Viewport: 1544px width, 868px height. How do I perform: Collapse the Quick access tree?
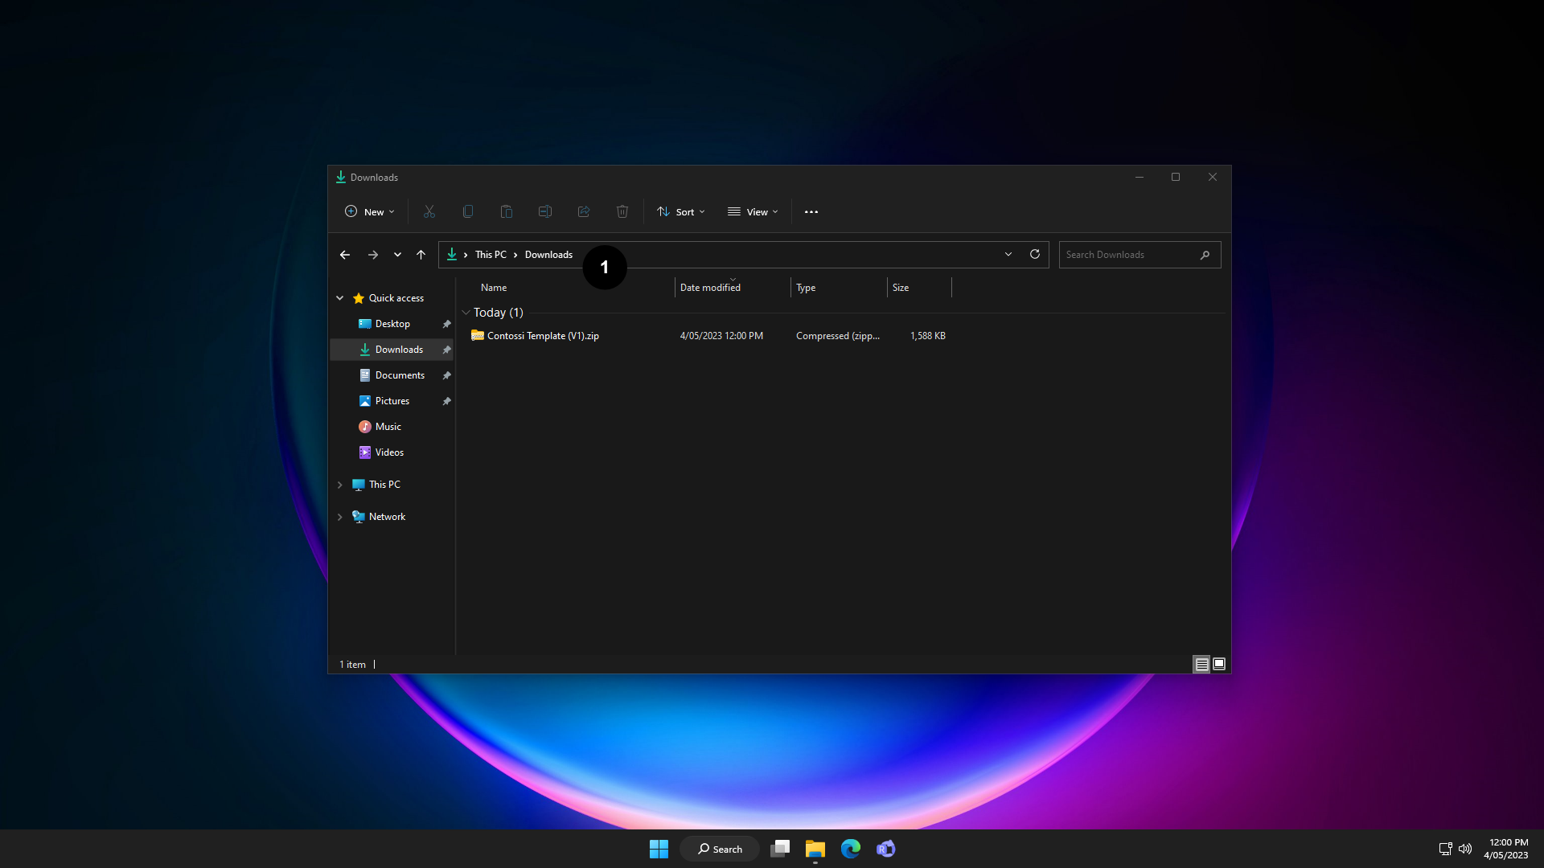pyautogui.click(x=340, y=298)
